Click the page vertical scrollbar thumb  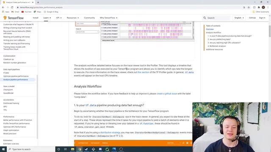pyautogui.click(x=270, y=31)
